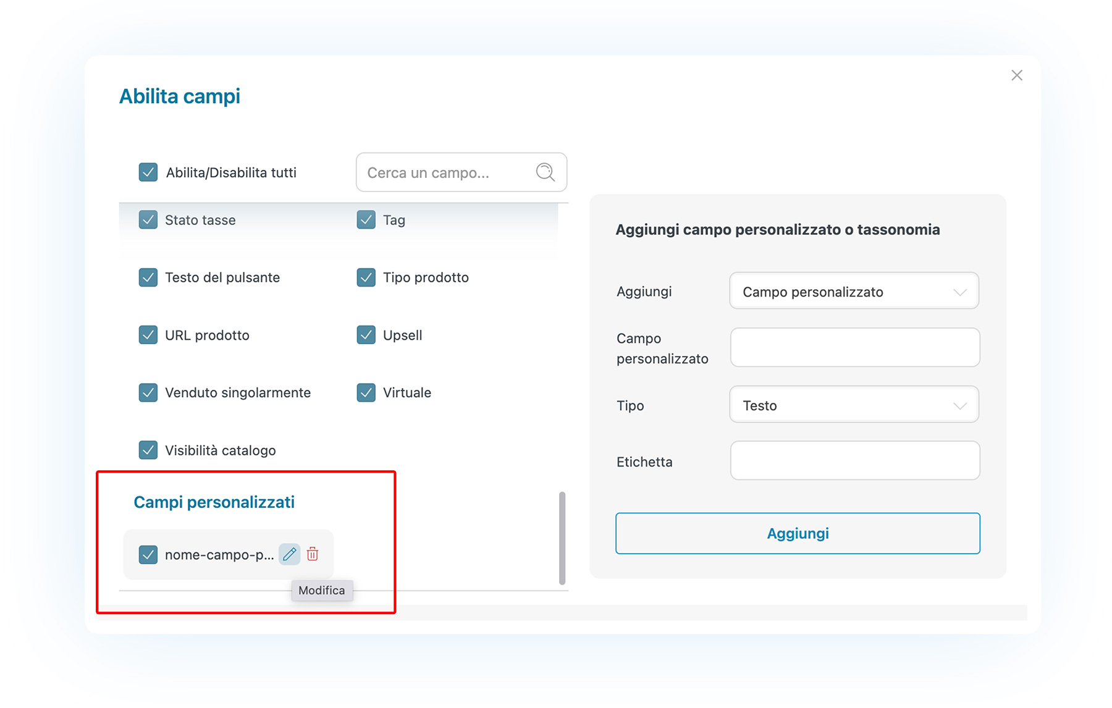The width and height of the screenshot is (1112, 708).
Task: Uncheck the Stato tasse field
Action: point(148,220)
